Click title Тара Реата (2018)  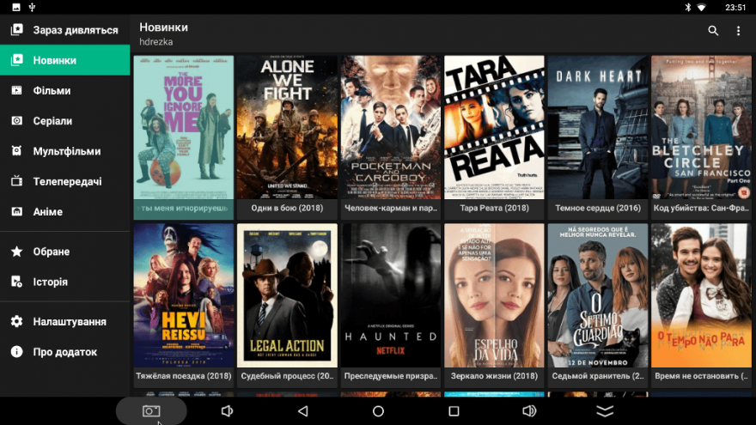point(494,208)
